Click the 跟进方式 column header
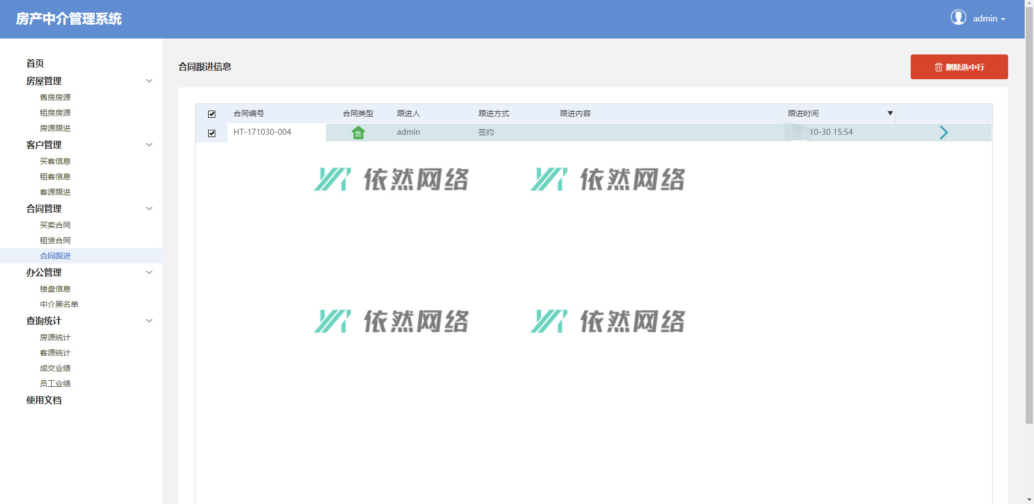The image size is (1034, 504). (494, 113)
